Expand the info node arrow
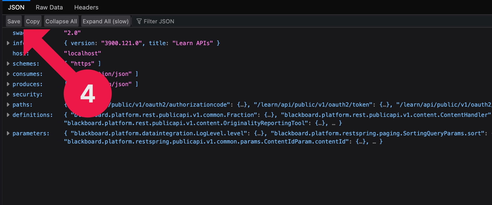Screen dimensions: 492x205 tap(8, 43)
